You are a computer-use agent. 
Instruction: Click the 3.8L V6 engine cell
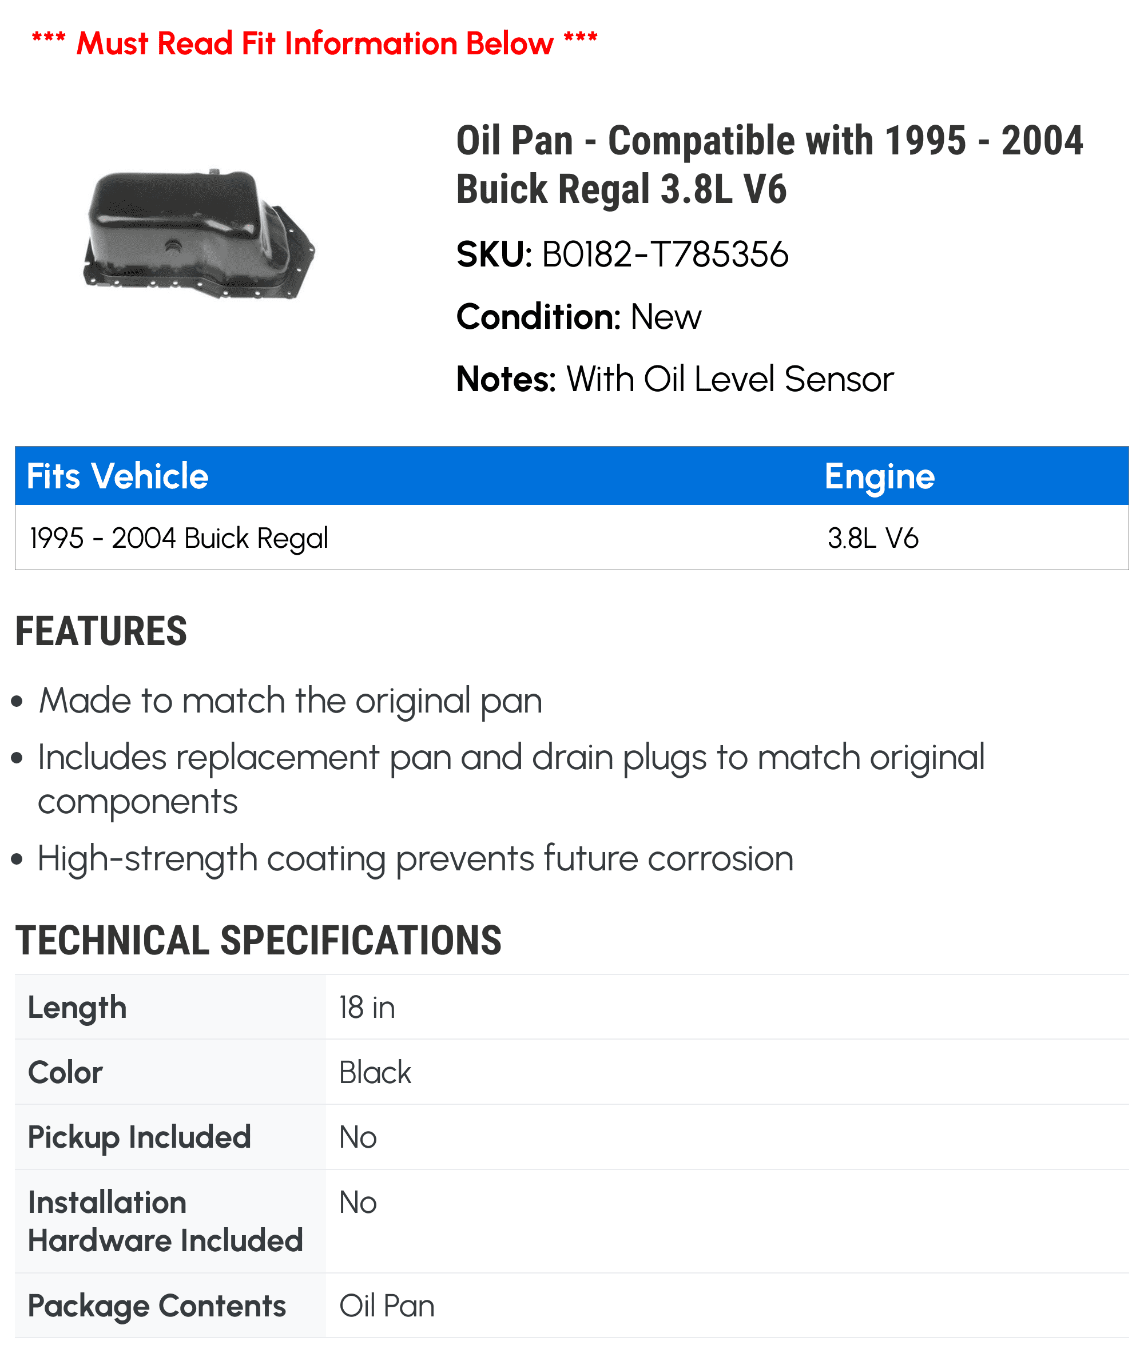[x=873, y=538]
